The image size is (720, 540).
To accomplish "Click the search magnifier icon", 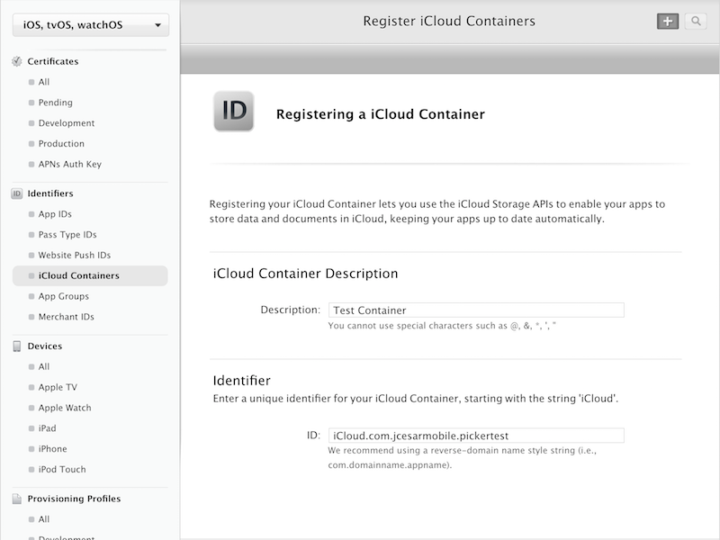I will pyautogui.click(x=696, y=21).
